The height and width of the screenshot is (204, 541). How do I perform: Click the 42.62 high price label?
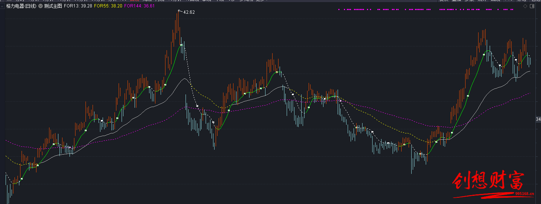(189, 12)
